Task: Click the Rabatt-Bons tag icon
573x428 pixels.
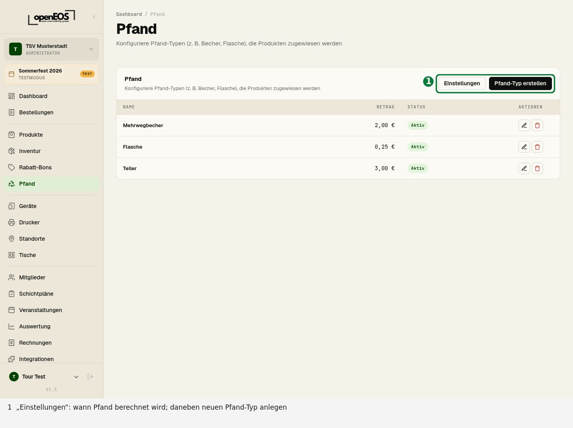Action: pos(12,167)
